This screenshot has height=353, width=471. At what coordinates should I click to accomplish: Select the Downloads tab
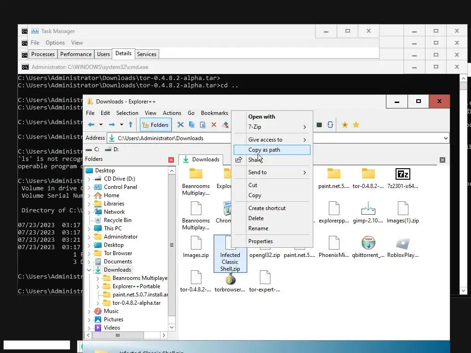(201, 159)
